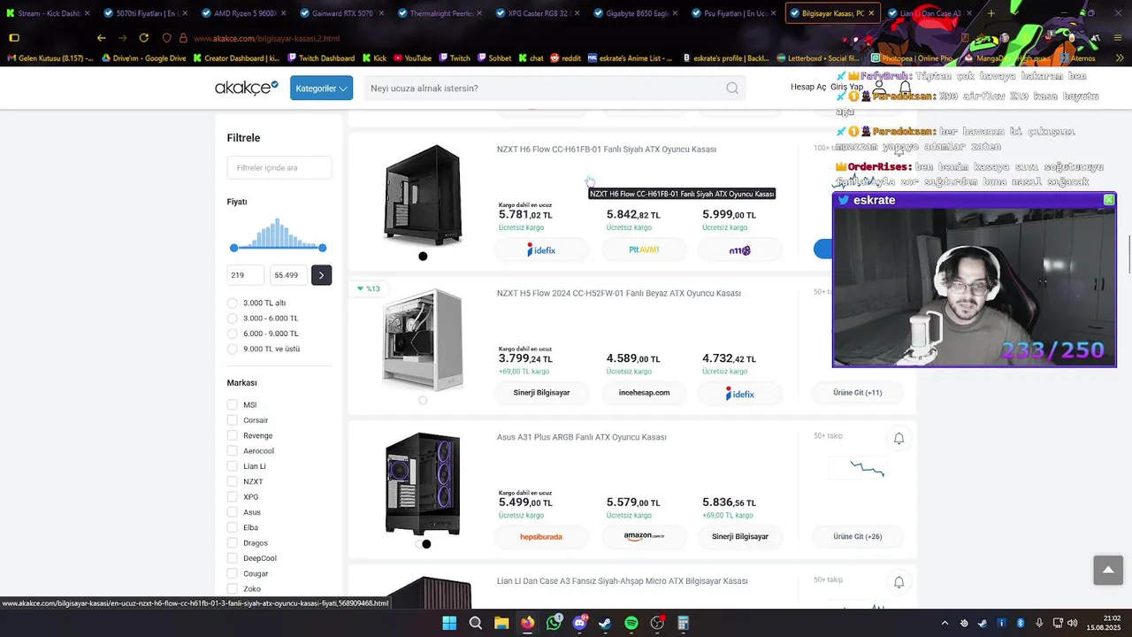Open Spotify from the taskbar
The height and width of the screenshot is (637, 1132).
[631, 623]
